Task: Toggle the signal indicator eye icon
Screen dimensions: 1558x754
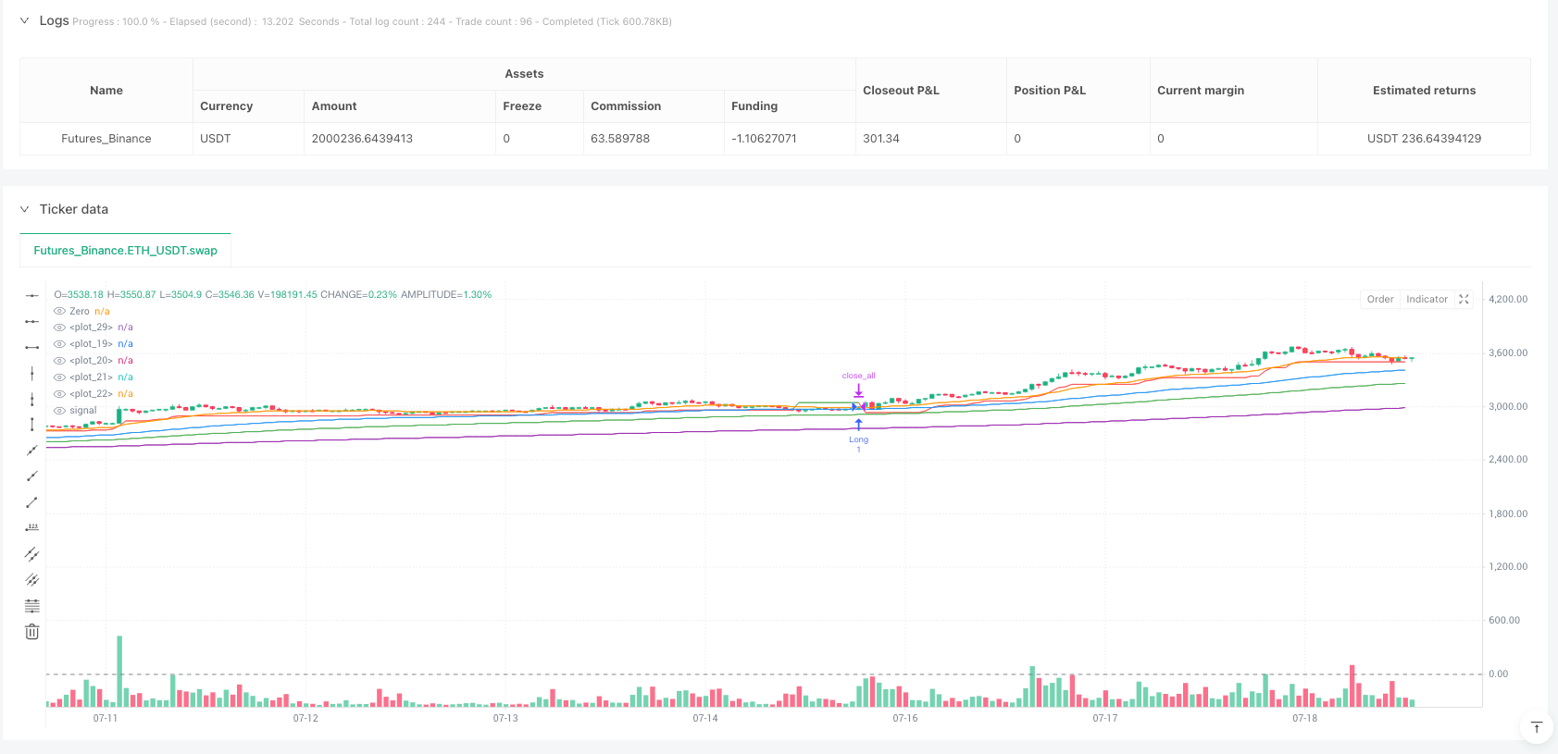Action: 59,411
